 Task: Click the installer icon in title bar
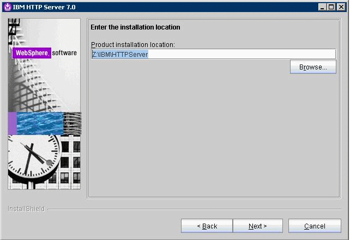pyautogui.click(x=8, y=7)
